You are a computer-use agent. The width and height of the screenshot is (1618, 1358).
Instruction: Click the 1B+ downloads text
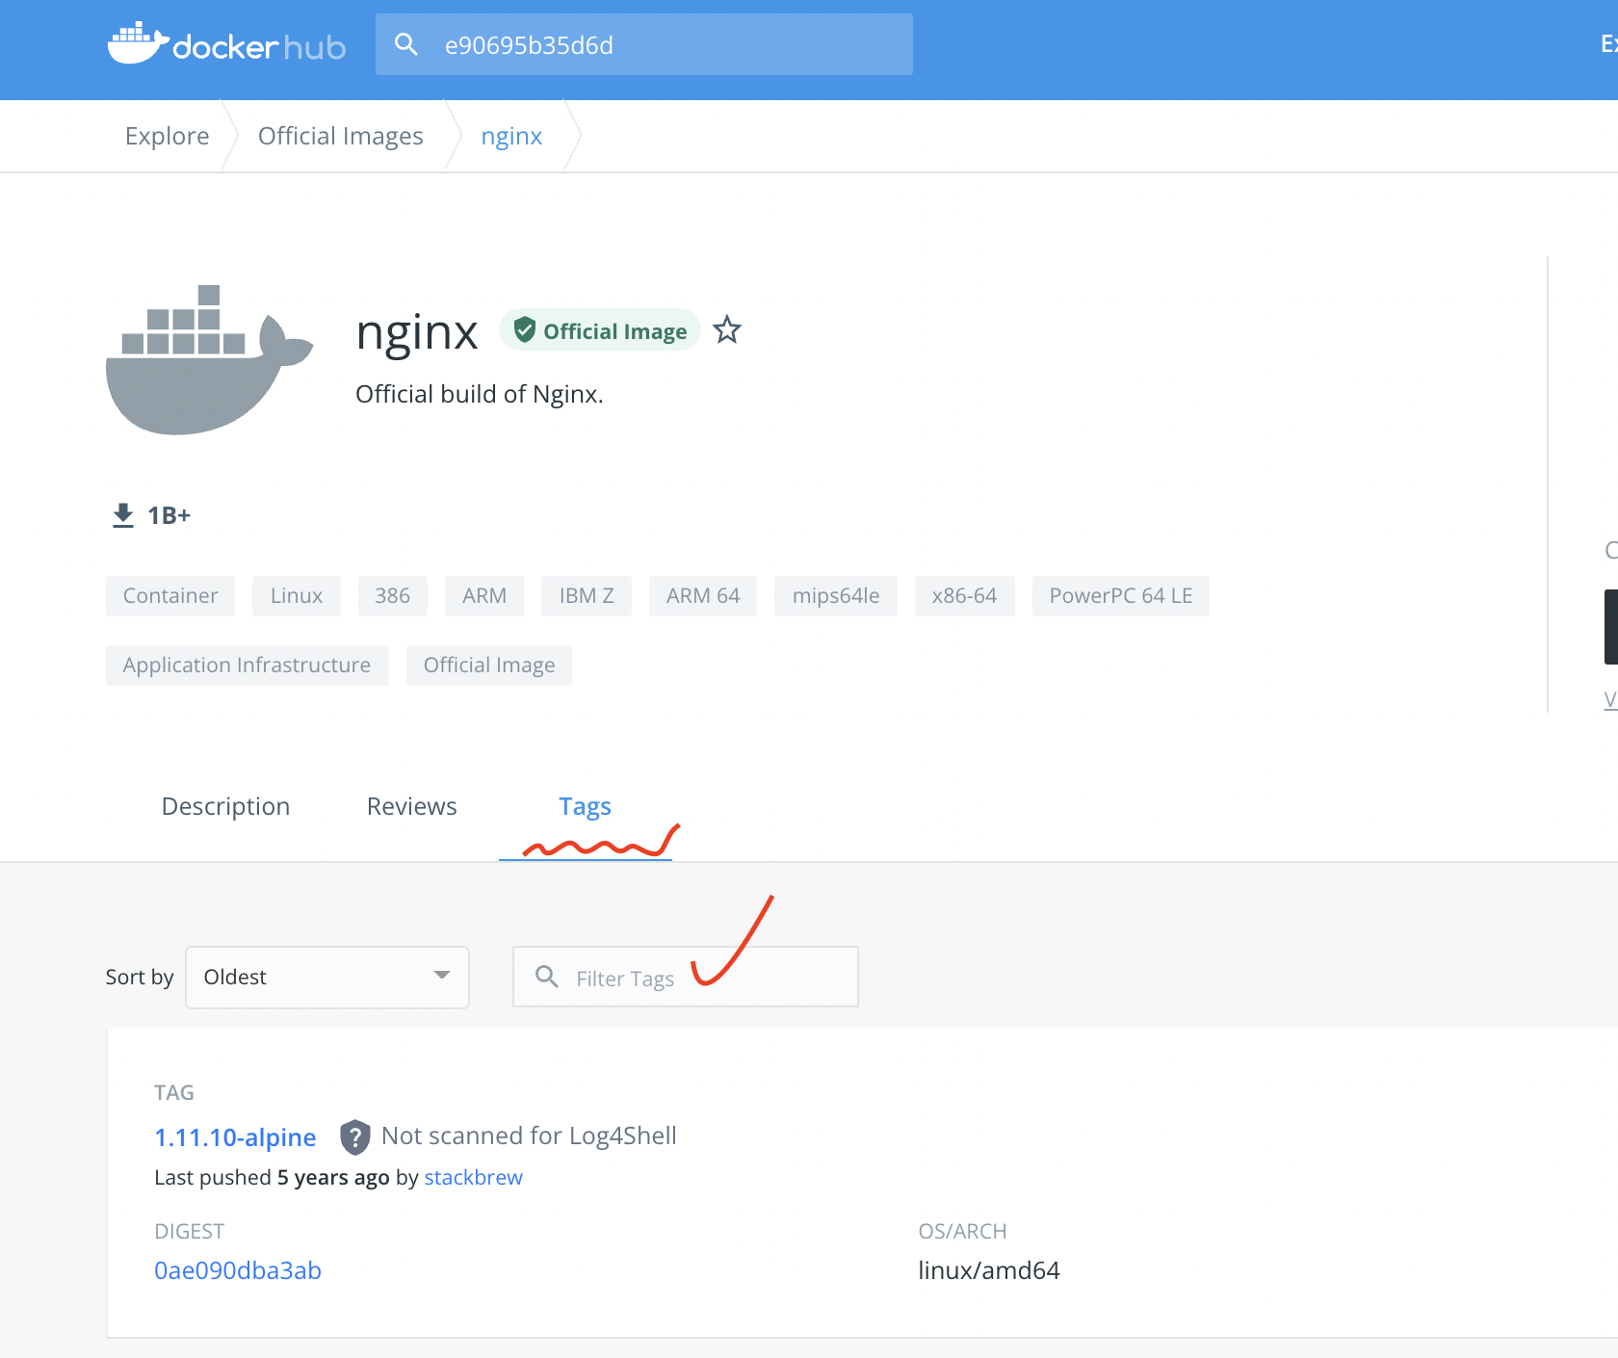170,515
